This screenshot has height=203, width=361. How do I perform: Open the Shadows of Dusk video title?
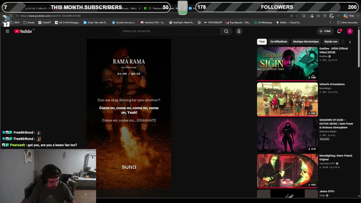click(336, 124)
